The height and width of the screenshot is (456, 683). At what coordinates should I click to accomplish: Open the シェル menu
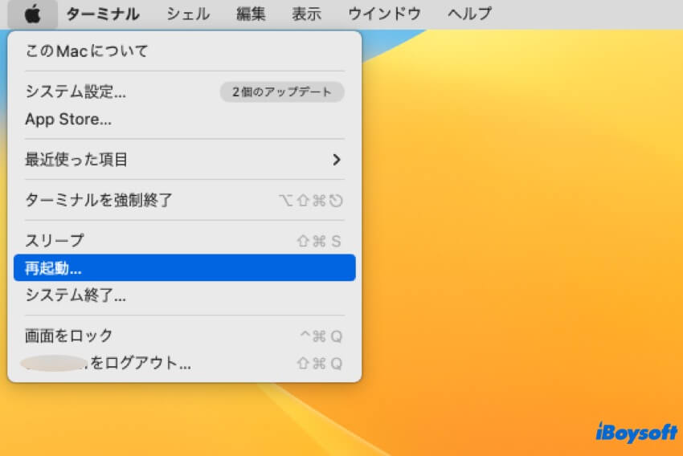(188, 14)
